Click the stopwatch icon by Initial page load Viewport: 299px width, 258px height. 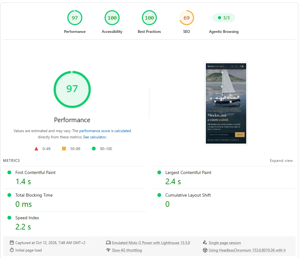tap(12, 250)
